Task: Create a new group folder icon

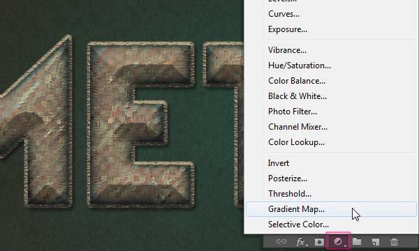Action: click(x=357, y=241)
